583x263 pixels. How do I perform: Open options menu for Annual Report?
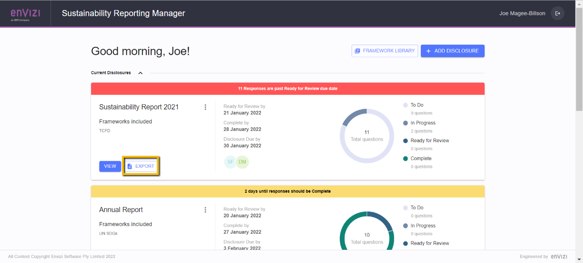[x=205, y=210]
